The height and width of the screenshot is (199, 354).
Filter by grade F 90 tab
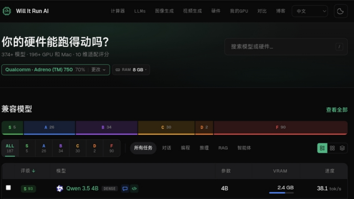tap(112, 148)
